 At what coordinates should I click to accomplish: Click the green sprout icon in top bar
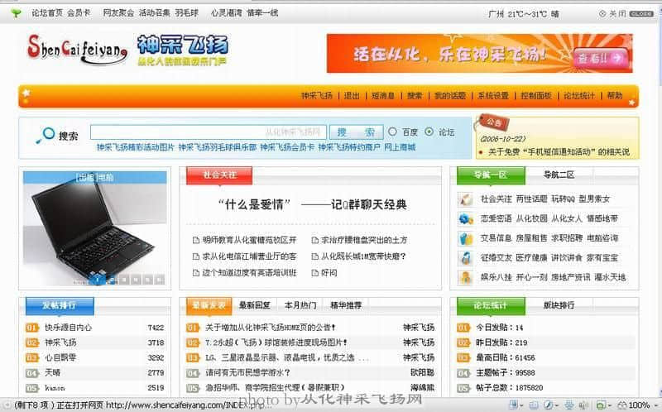click(16, 13)
